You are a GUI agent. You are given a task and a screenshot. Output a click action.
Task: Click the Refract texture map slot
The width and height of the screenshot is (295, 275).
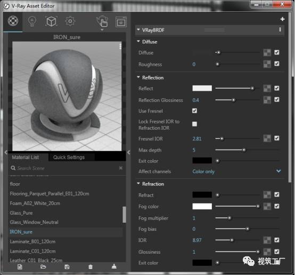tap(267, 195)
